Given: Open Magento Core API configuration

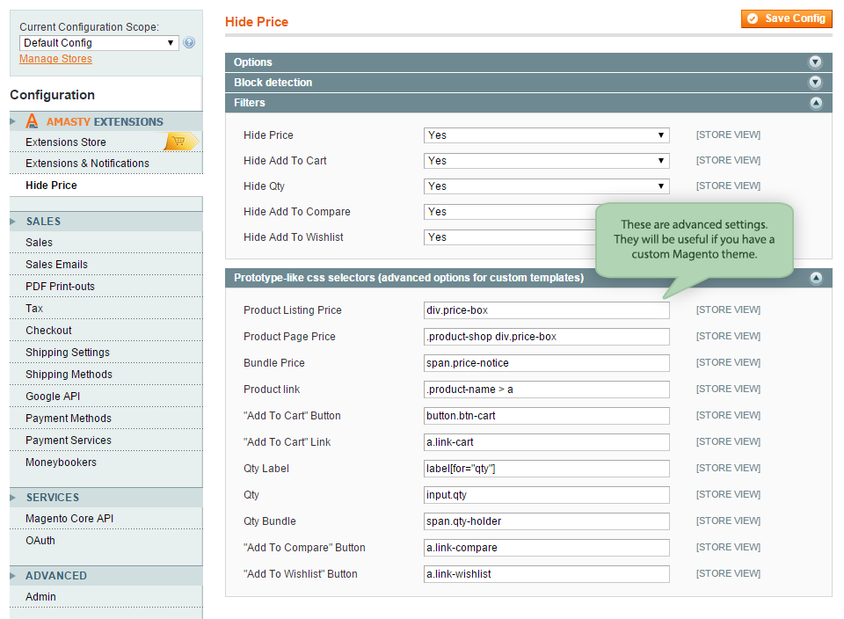Looking at the screenshot, I should 69,519.
